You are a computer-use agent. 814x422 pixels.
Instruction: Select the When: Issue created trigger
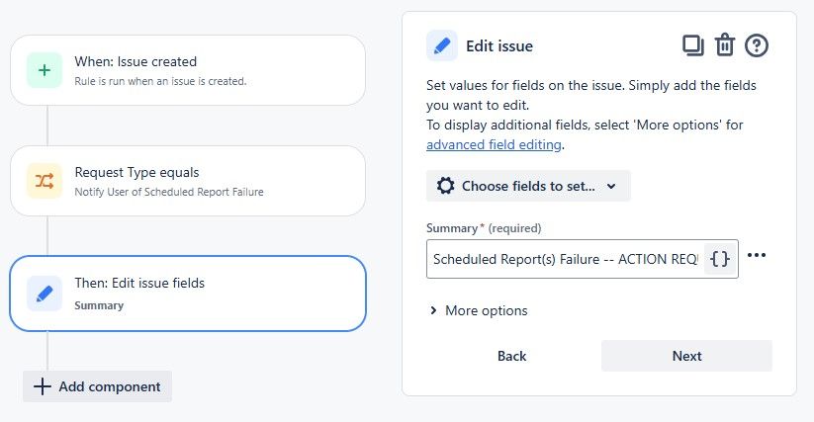(188, 70)
